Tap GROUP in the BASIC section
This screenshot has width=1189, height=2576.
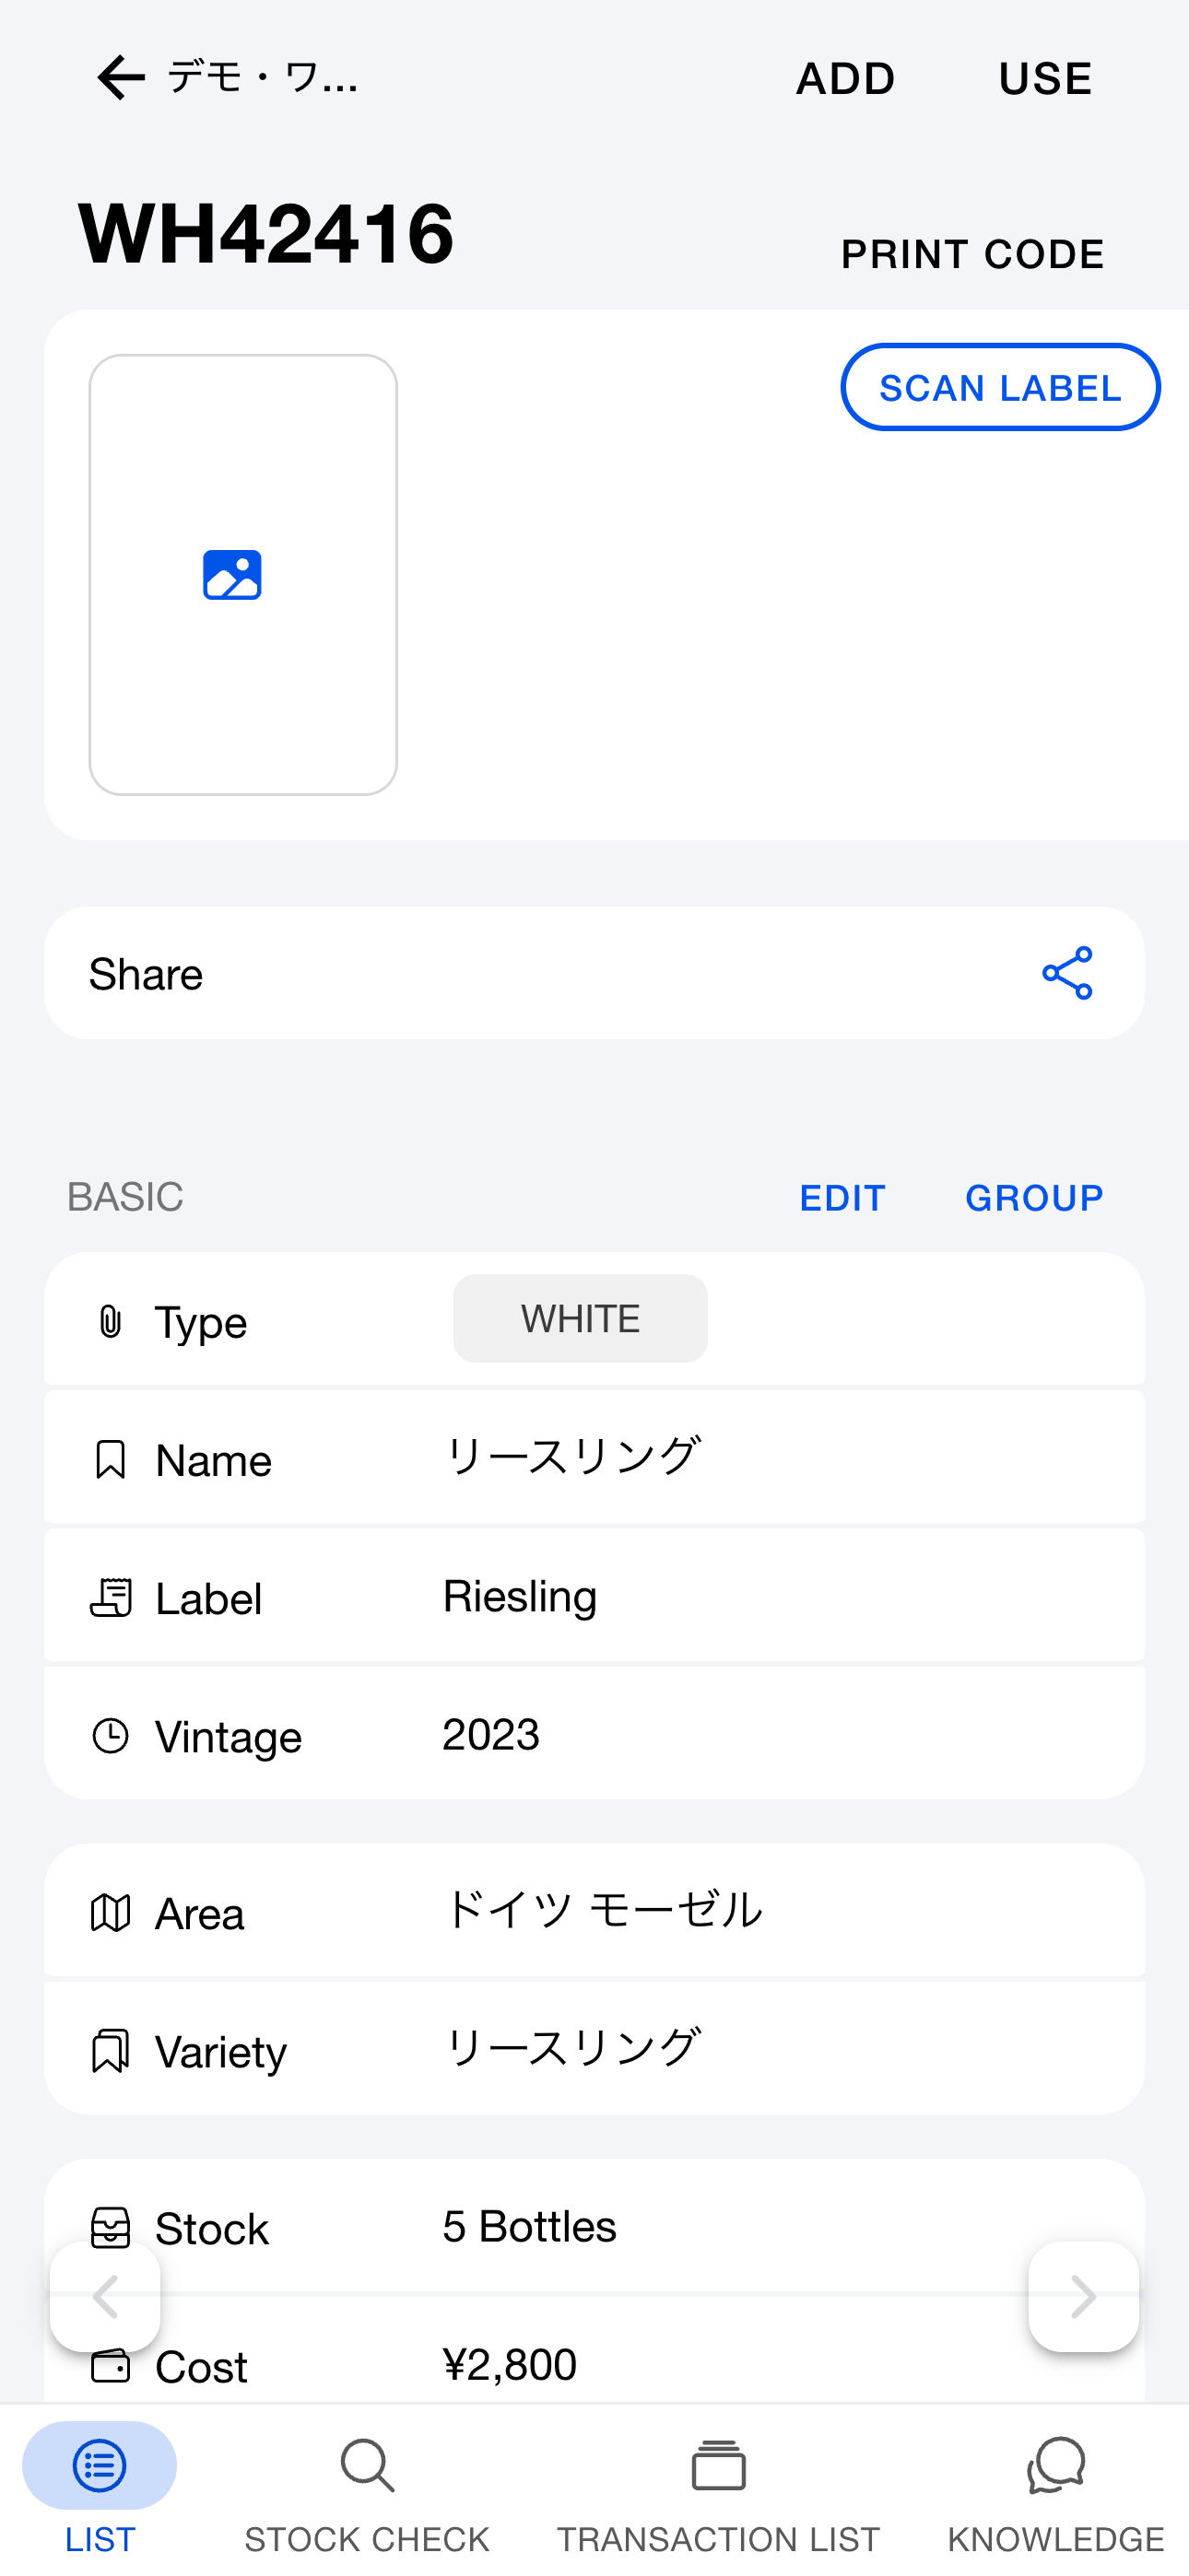tap(1034, 1197)
